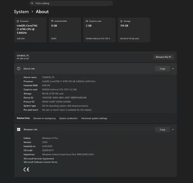Select the Pen and touch value
Image resolution: width=193 pixels, height=183 pixels.
[67, 110]
